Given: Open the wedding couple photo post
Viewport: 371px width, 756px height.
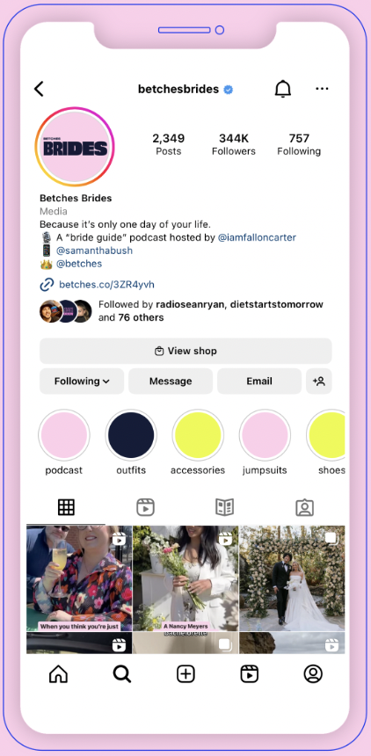Looking at the screenshot, I should pyautogui.click(x=292, y=578).
